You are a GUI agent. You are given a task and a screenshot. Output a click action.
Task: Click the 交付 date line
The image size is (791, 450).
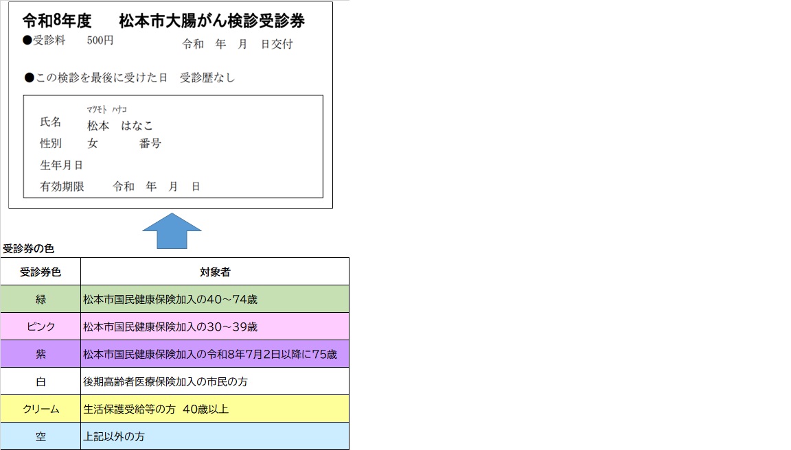click(x=239, y=43)
